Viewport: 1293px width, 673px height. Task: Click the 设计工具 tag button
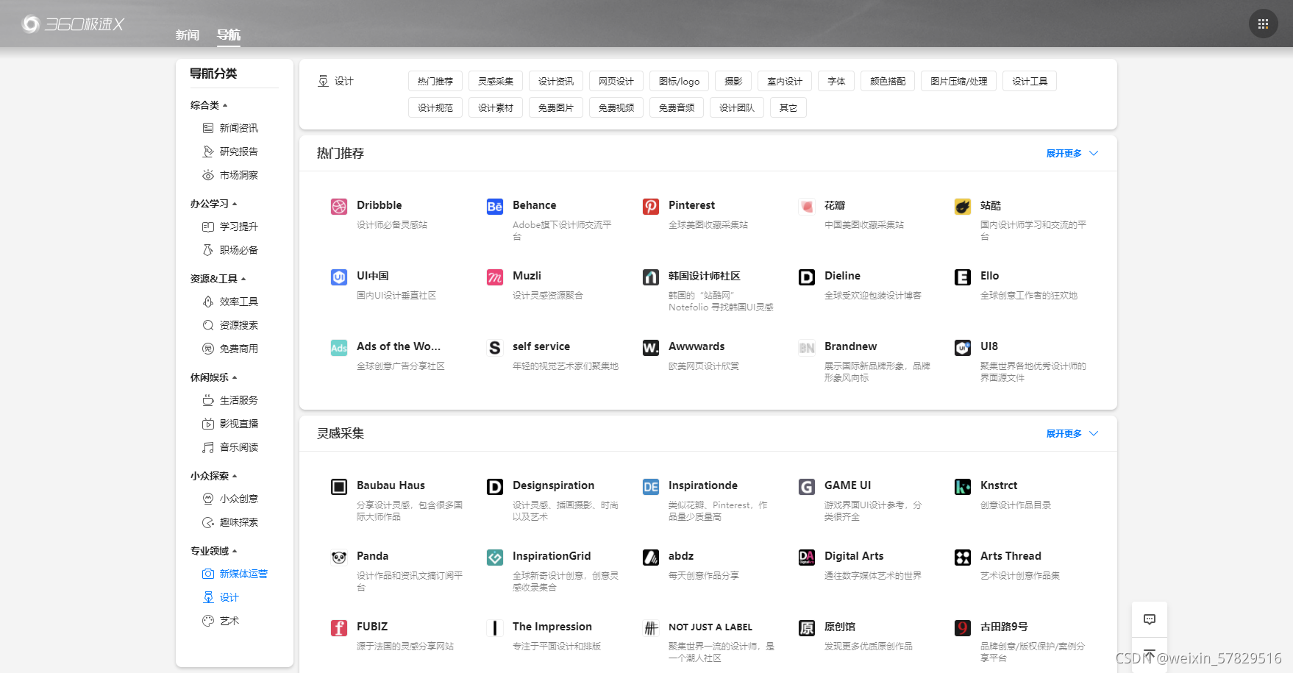1030,82
